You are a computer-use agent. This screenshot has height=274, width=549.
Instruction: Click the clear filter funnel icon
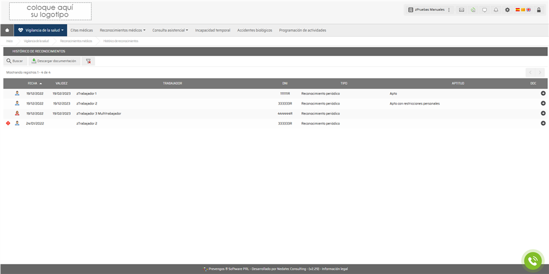point(89,61)
